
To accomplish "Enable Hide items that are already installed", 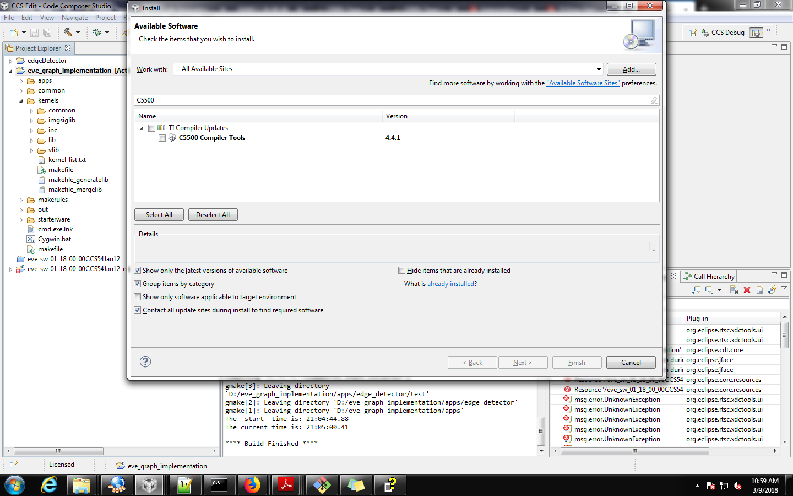I will [402, 271].
